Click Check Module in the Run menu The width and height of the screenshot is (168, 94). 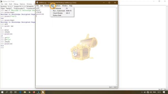(x=62, y=13)
